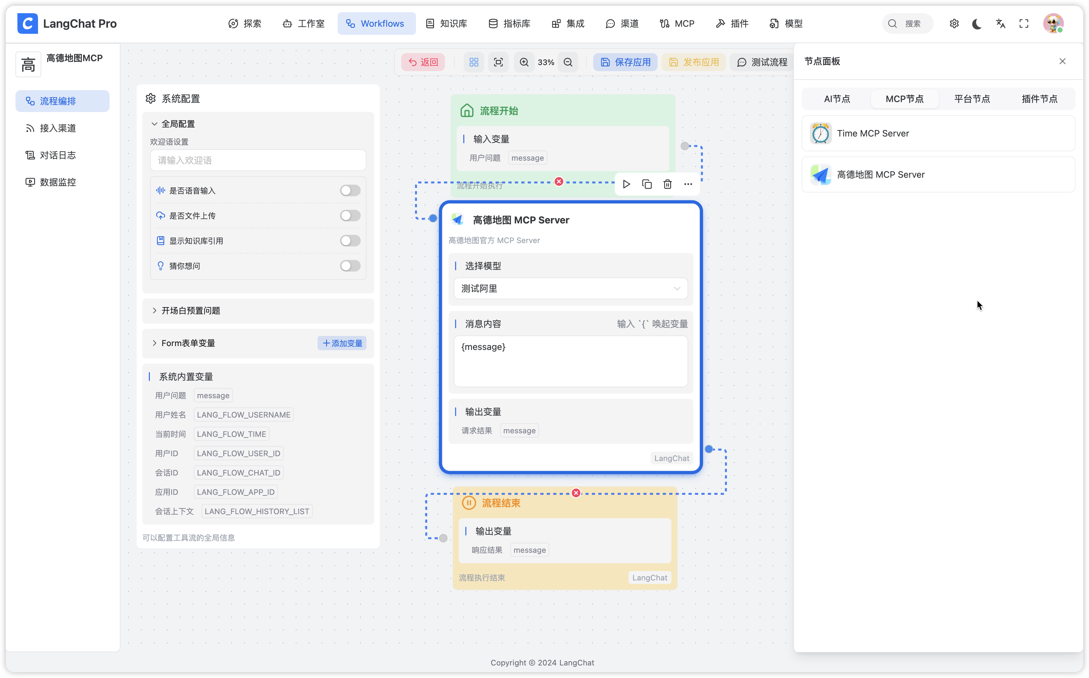
Task: Copy the selected node
Action: click(647, 184)
